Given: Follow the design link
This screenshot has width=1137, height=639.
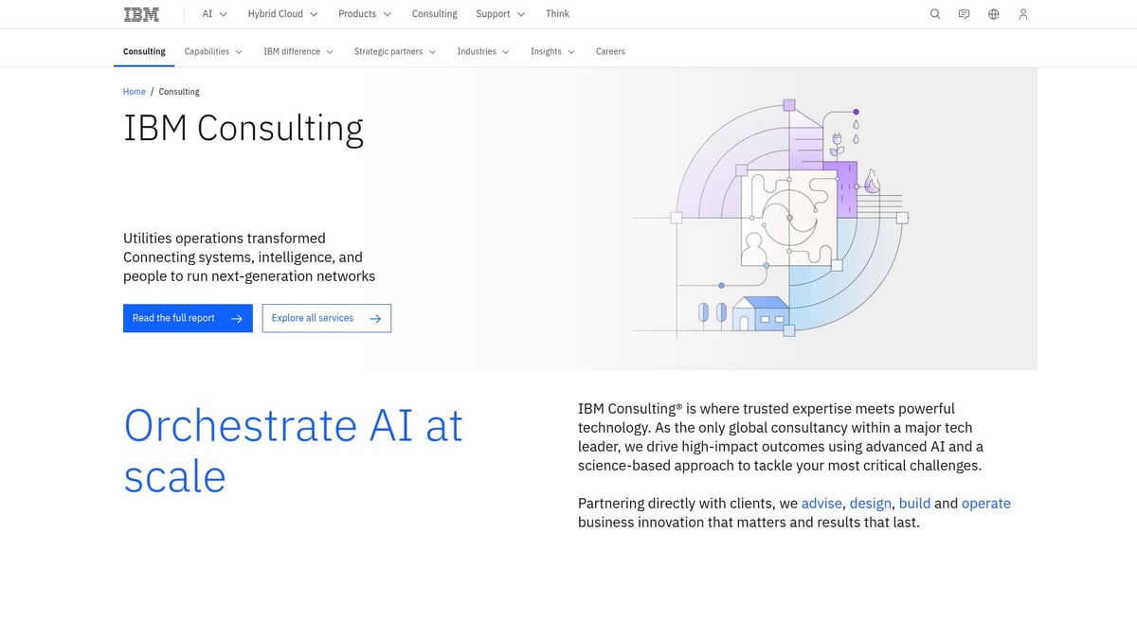Looking at the screenshot, I should click(871, 504).
